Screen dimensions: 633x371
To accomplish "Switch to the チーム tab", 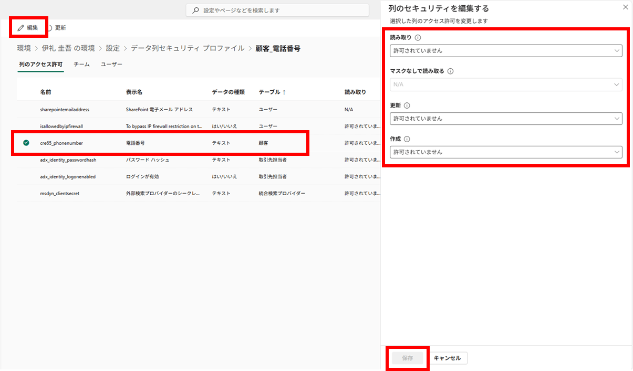I will [x=81, y=64].
